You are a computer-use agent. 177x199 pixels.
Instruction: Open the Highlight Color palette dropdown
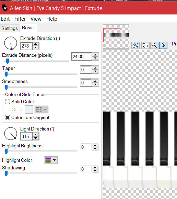pyautogui.click(x=51, y=160)
